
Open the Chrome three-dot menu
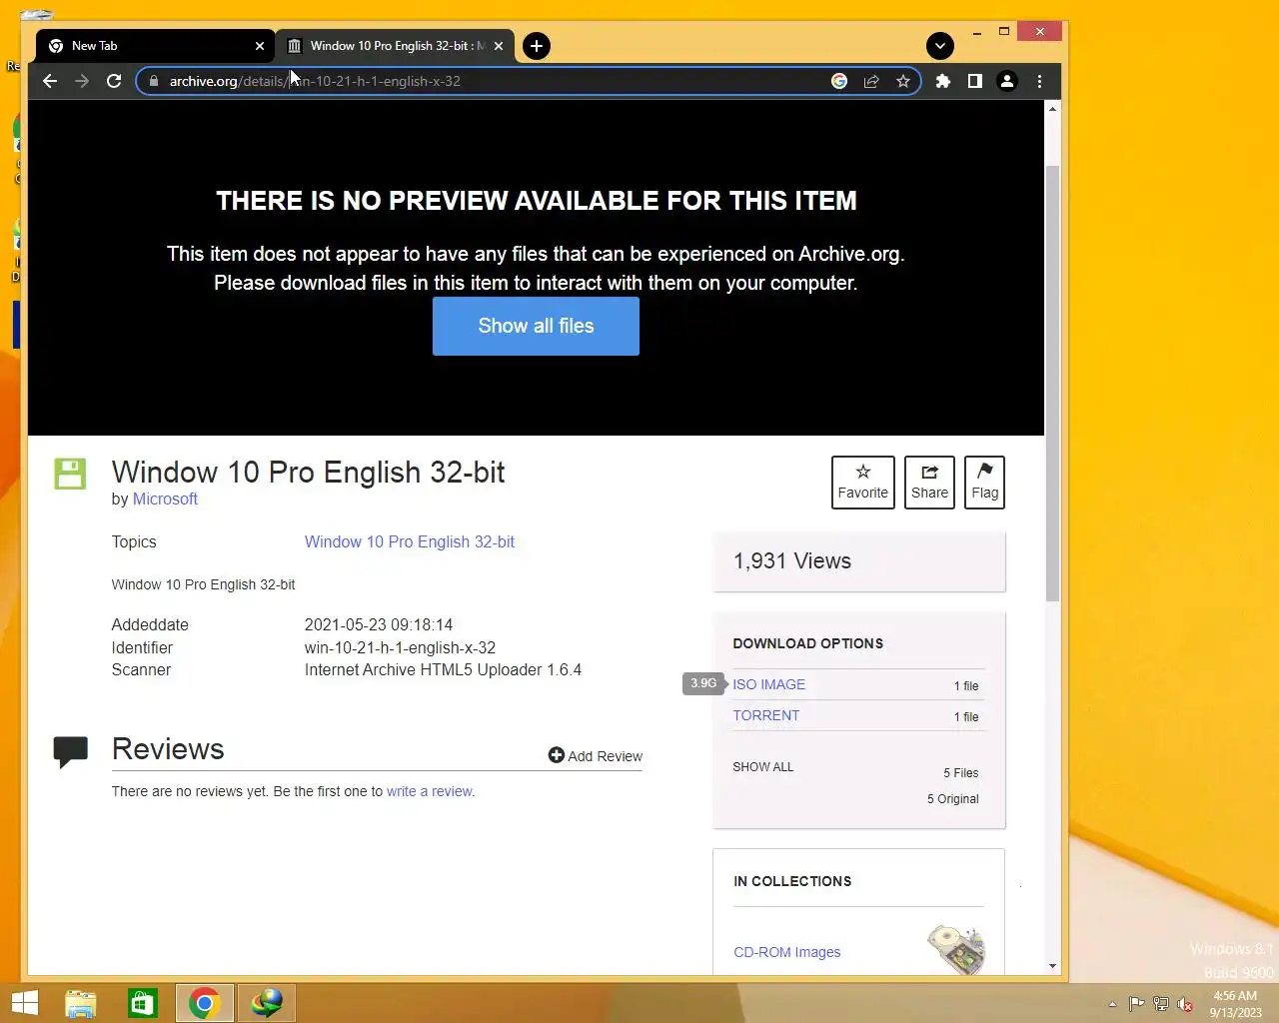[1039, 81]
